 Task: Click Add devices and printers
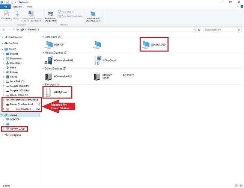(x=51, y=17)
